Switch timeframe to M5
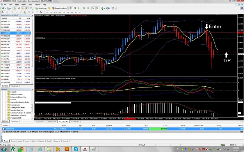This screenshot has height=152, width=244. [52, 12]
